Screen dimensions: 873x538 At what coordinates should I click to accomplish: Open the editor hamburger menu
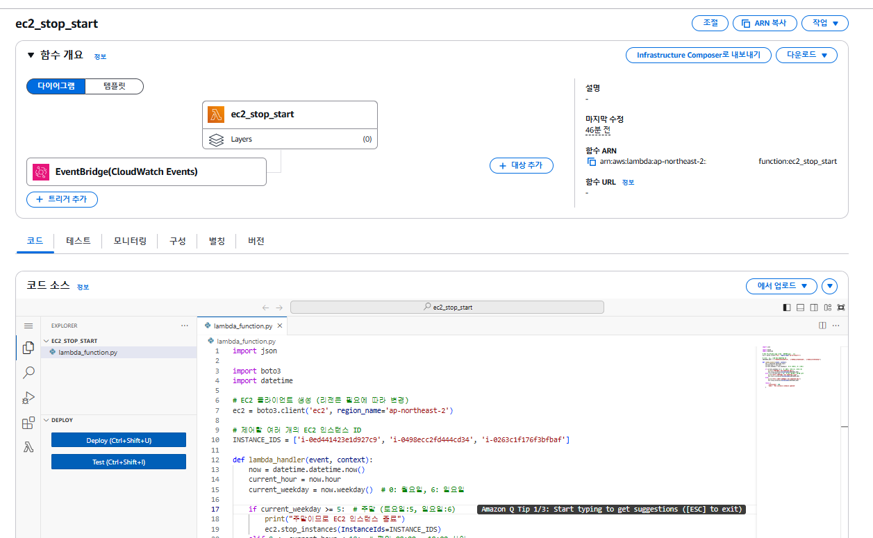[28, 326]
